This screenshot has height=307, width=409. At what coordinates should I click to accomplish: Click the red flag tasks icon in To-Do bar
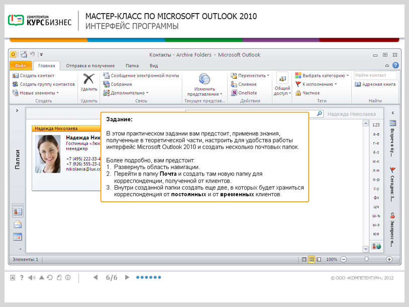[392, 170]
